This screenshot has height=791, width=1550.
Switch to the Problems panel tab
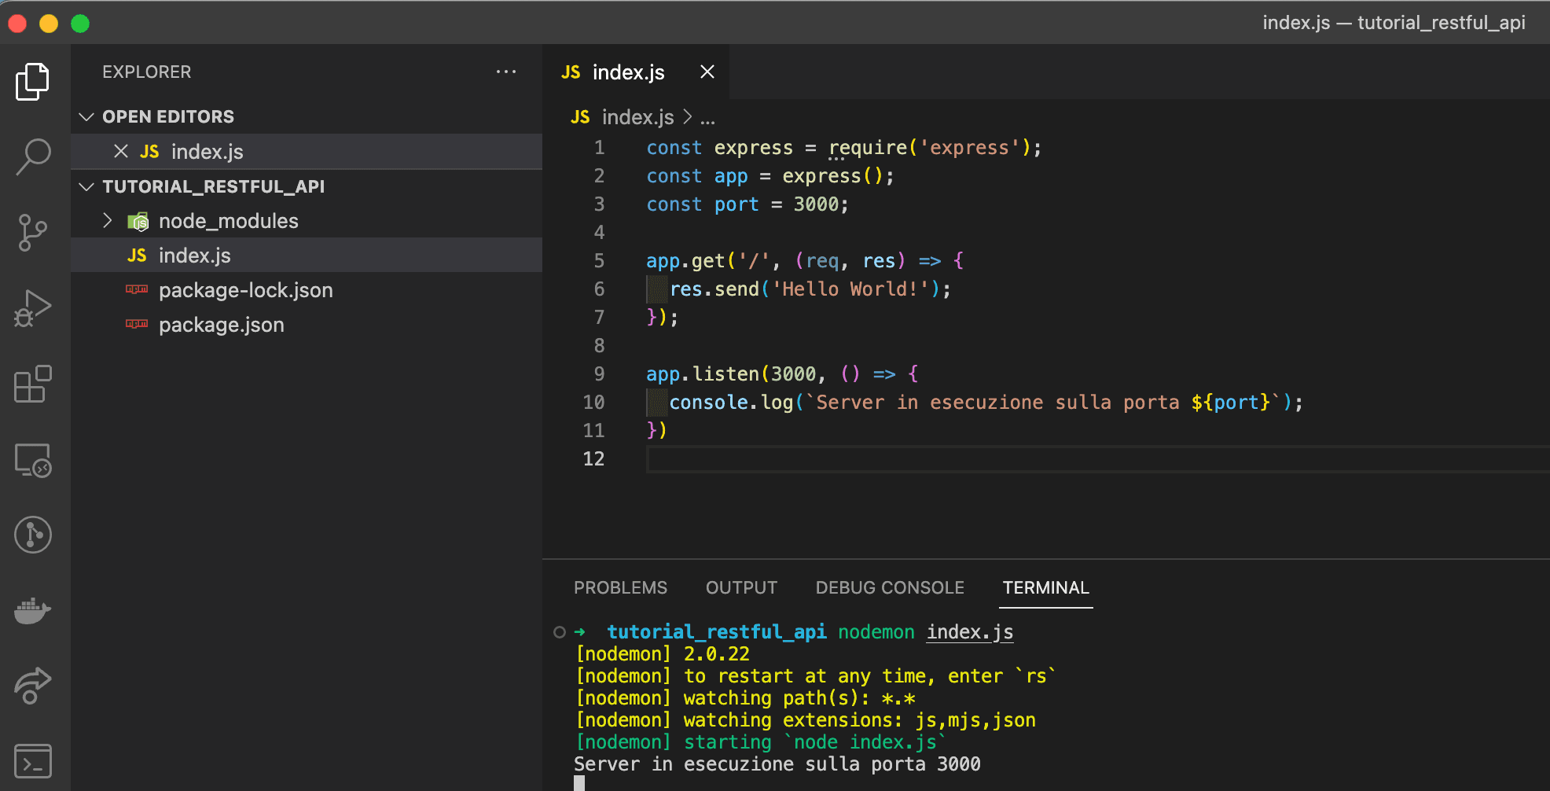click(620, 587)
